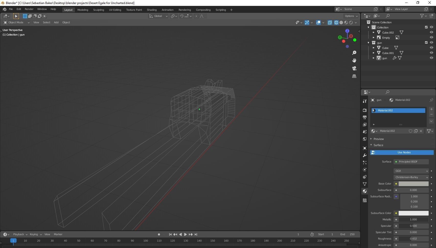Viewport: 436px width, 248px height.
Task: Open the File menu
Action: (11, 9)
